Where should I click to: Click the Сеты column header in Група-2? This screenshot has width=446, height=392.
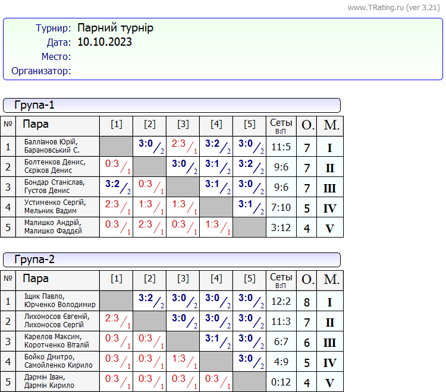281,279
